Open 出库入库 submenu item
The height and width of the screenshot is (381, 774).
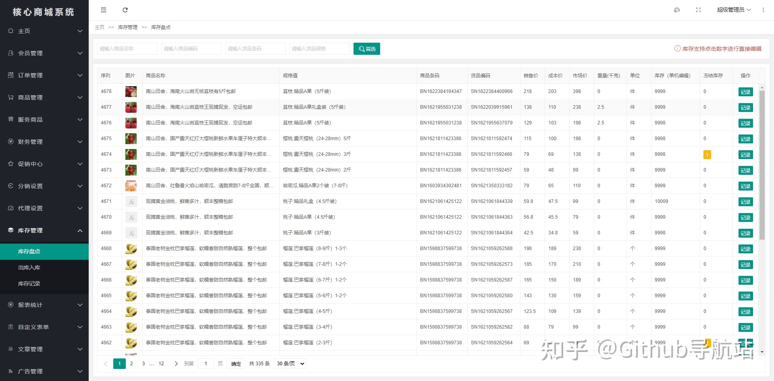pyautogui.click(x=29, y=267)
